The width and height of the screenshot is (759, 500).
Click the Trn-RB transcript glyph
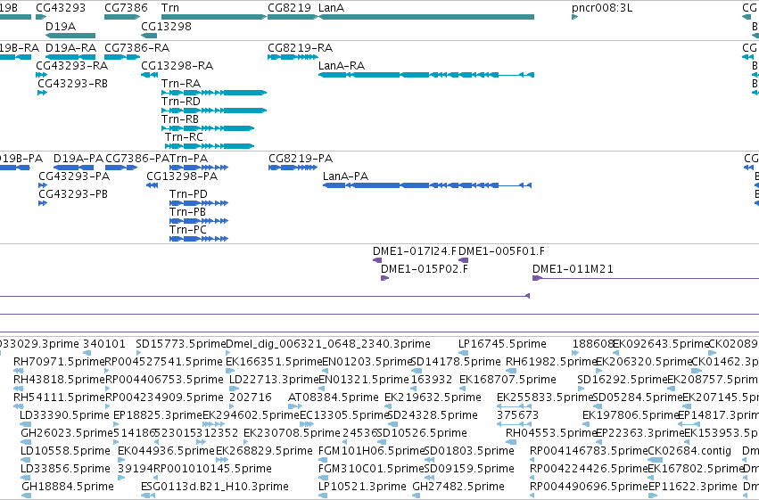(x=208, y=128)
